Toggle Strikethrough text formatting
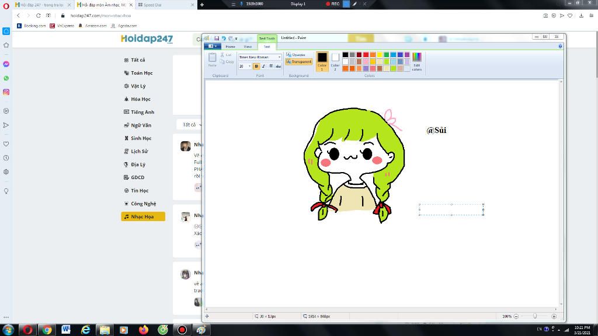 279,66
